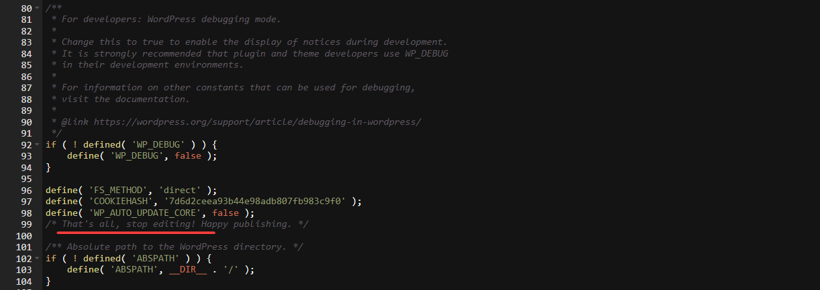Select line number 98 in the gutter
This screenshot has width=820, height=290.
point(26,213)
